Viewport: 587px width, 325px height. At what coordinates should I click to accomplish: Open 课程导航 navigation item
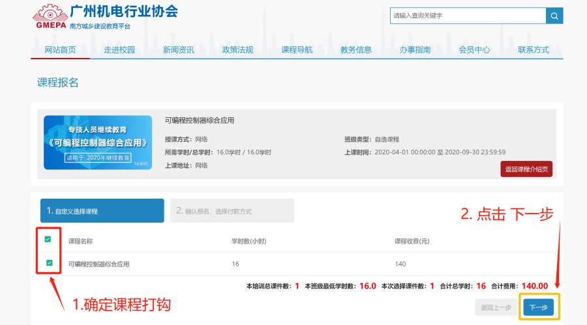[x=297, y=50]
